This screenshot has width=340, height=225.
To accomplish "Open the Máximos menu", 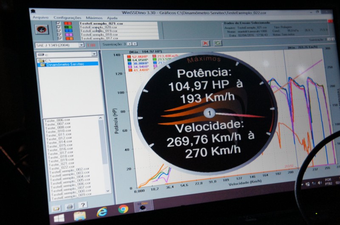I will (x=94, y=18).
